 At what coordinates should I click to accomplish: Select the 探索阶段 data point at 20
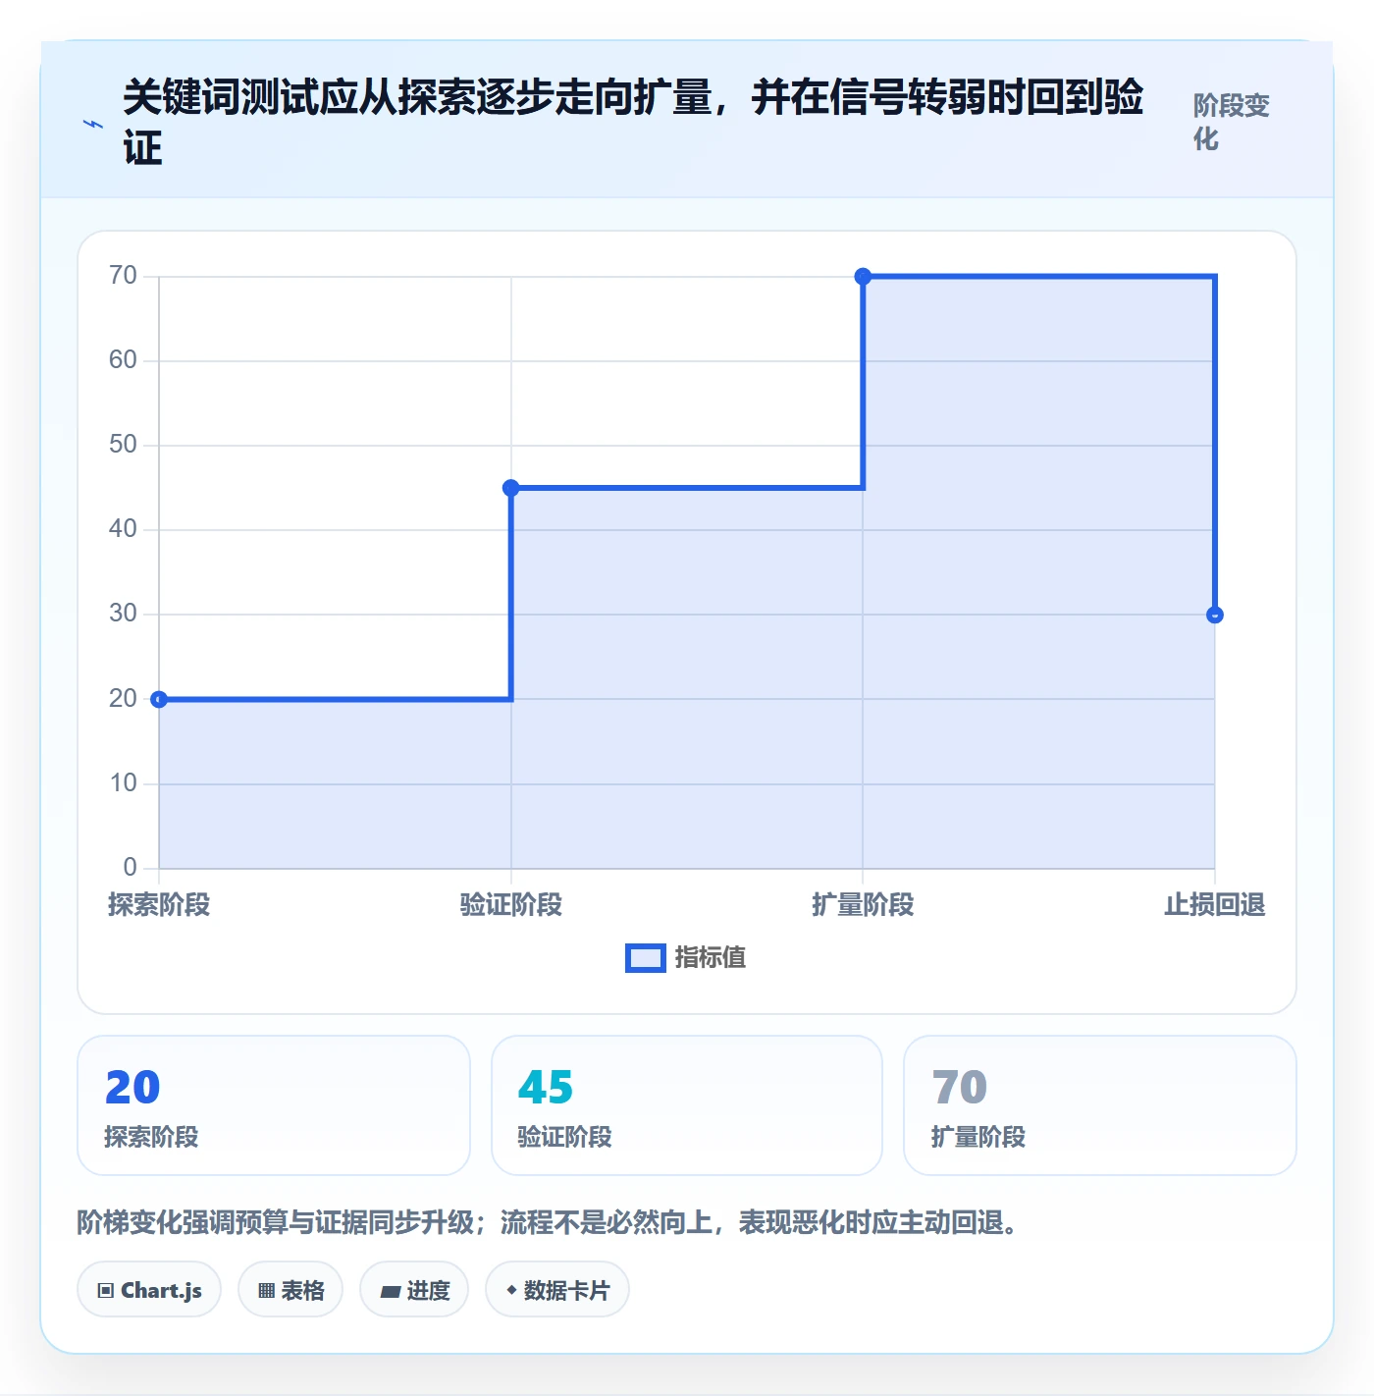(159, 699)
